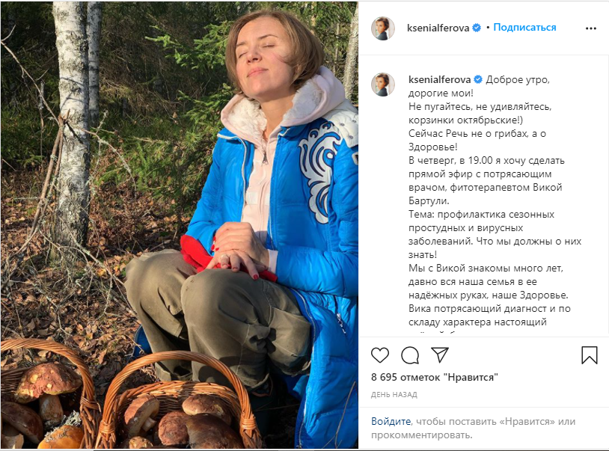
Task: Open comments via the speech bubble icon
Action: 409,355
